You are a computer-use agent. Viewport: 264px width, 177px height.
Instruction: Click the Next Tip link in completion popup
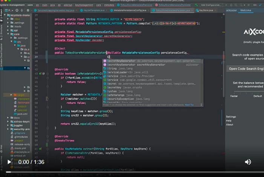(189, 105)
